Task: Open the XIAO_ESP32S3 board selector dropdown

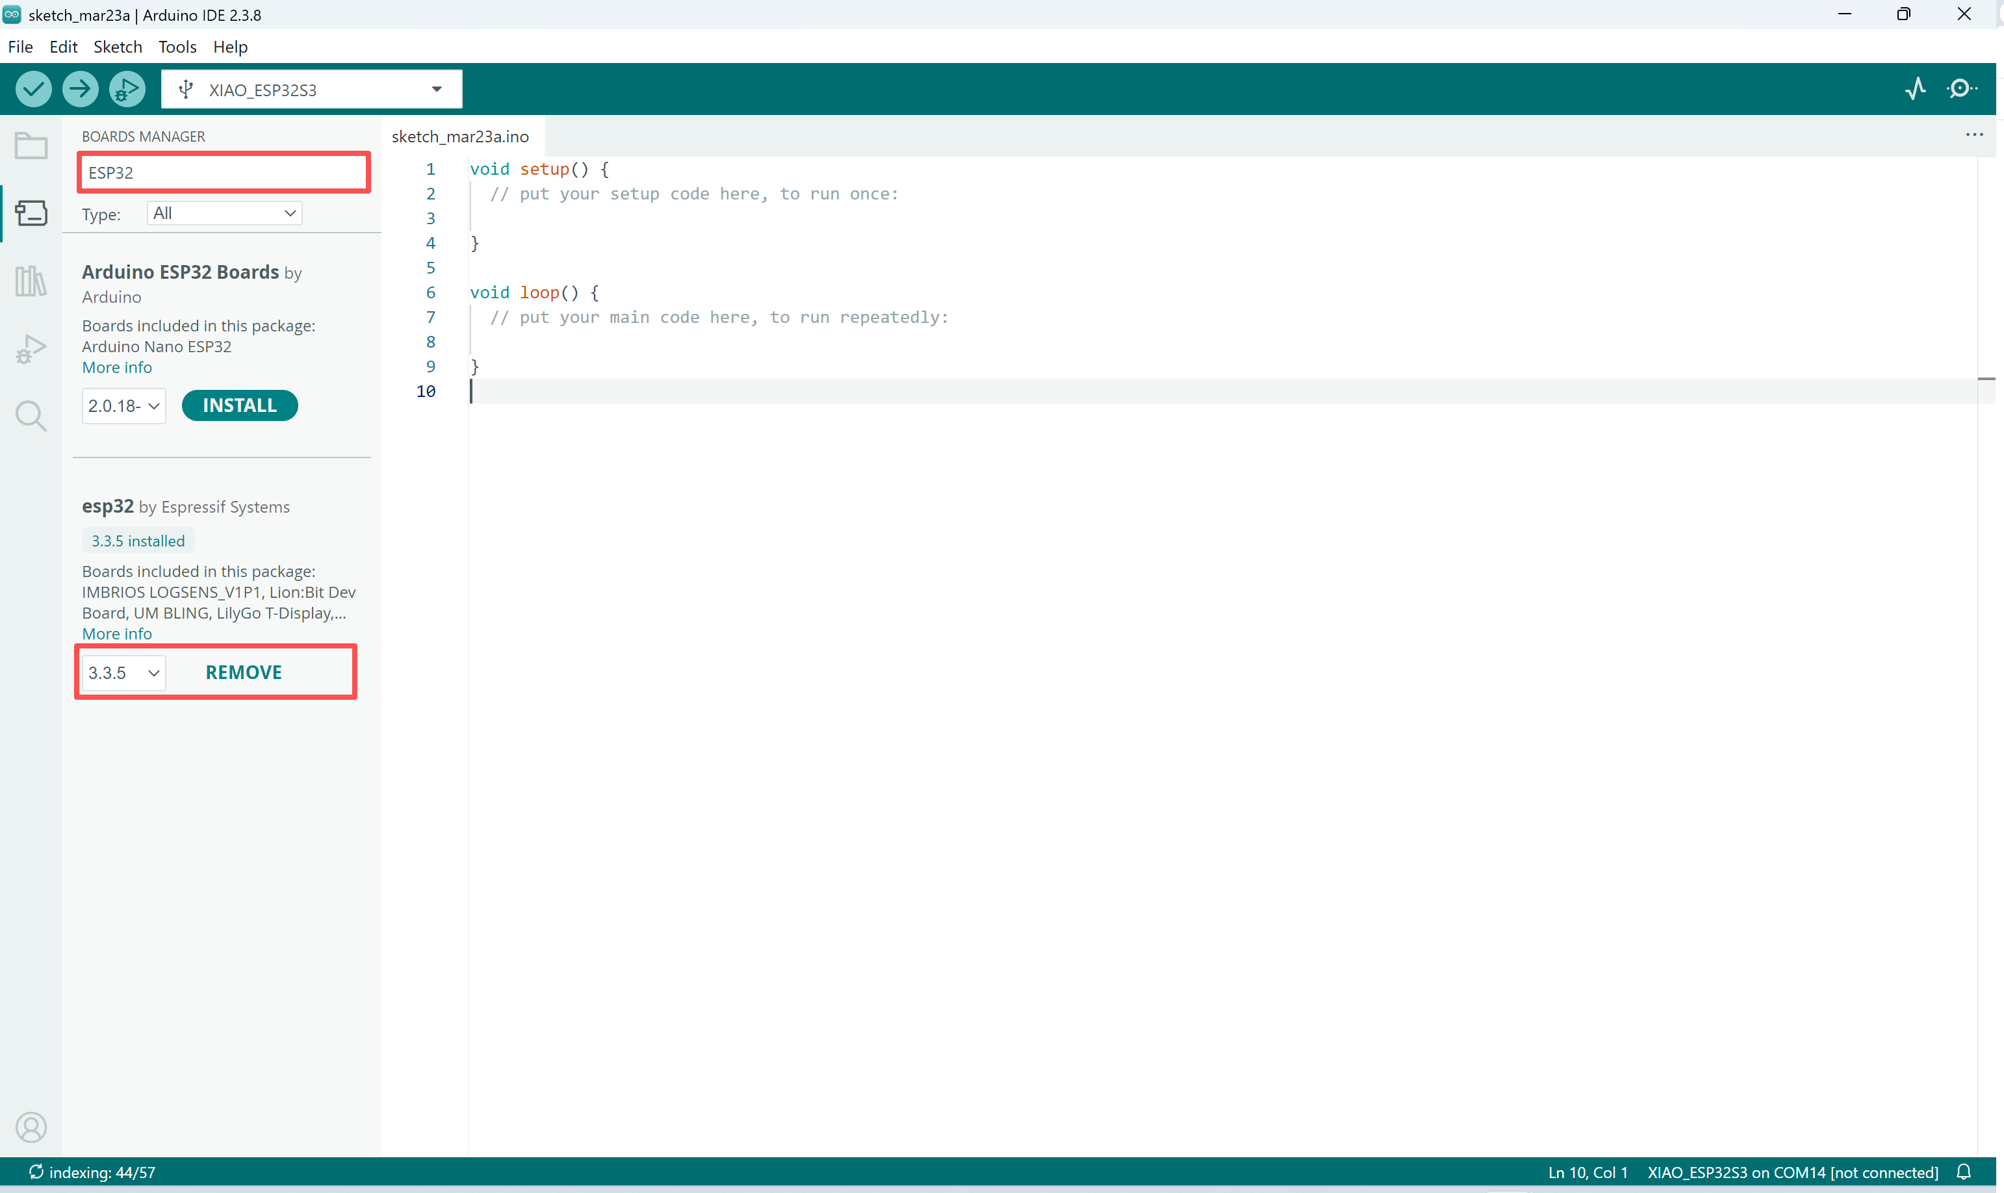Action: pos(311,89)
